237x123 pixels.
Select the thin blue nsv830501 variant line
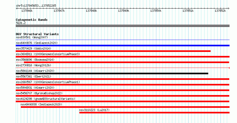click(122, 40)
